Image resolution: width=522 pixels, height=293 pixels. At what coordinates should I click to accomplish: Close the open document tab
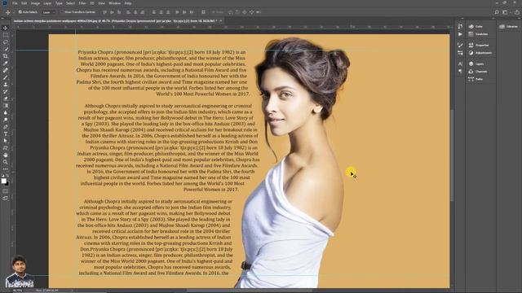(x=221, y=21)
